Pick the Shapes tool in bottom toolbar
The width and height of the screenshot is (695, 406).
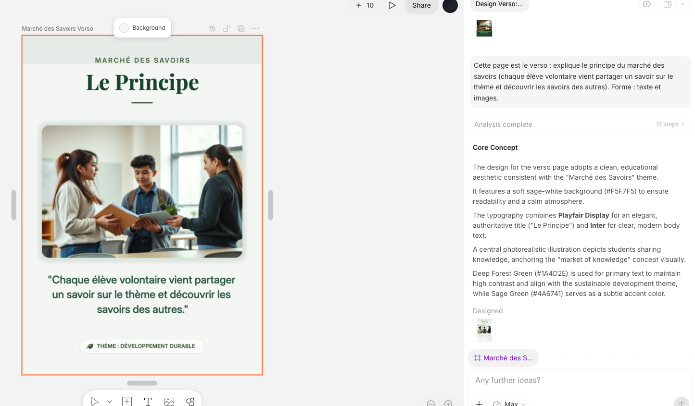pos(190,401)
